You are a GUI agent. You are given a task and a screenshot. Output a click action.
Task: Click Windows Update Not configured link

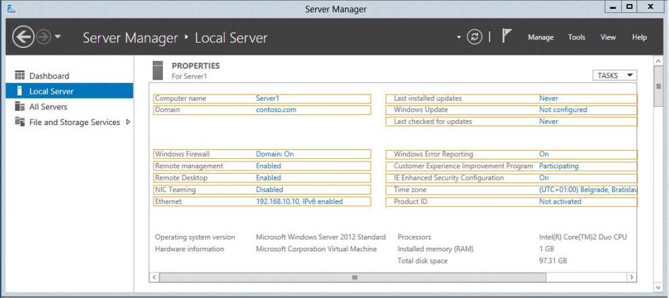563,109
